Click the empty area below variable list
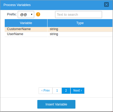Image resolution: width=113 pixels, height=112 pixels. [58, 61]
